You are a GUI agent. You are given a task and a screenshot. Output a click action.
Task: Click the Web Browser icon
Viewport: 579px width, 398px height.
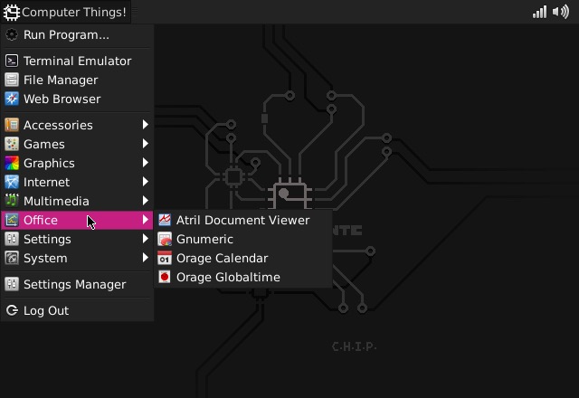coord(12,99)
